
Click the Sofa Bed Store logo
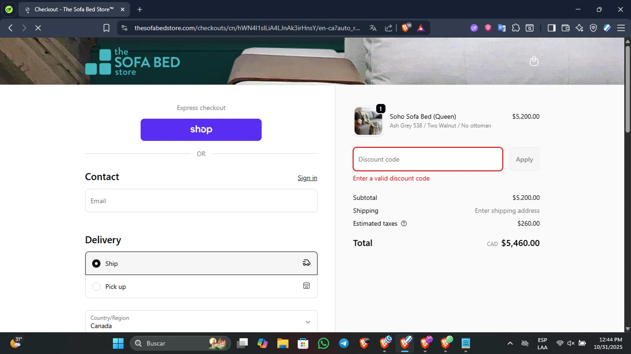pyautogui.click(x=133, y=62)
